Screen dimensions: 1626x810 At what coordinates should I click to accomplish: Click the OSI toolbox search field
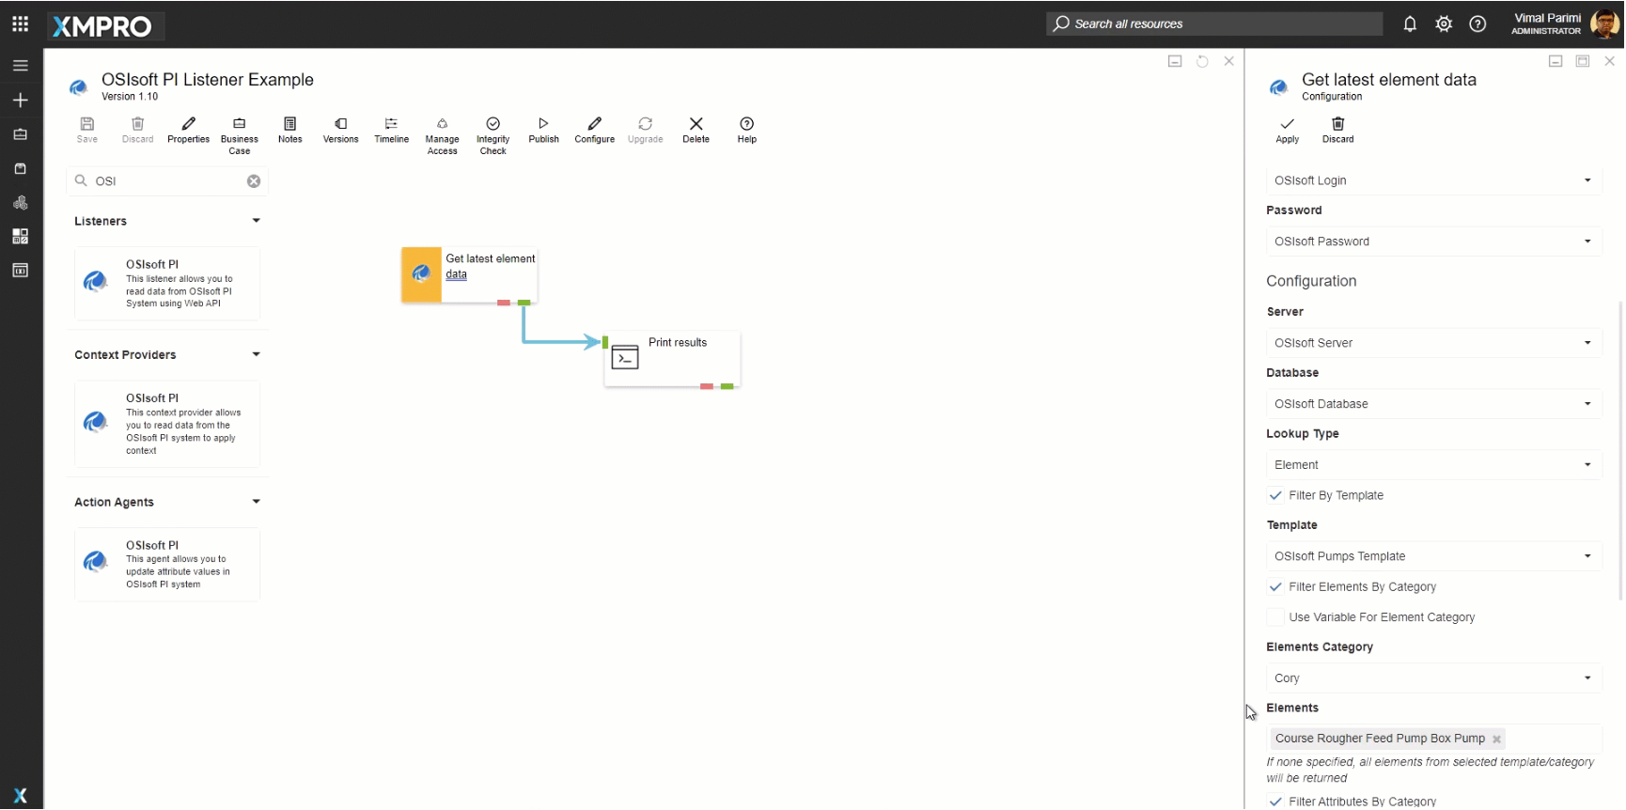[167, 181]
